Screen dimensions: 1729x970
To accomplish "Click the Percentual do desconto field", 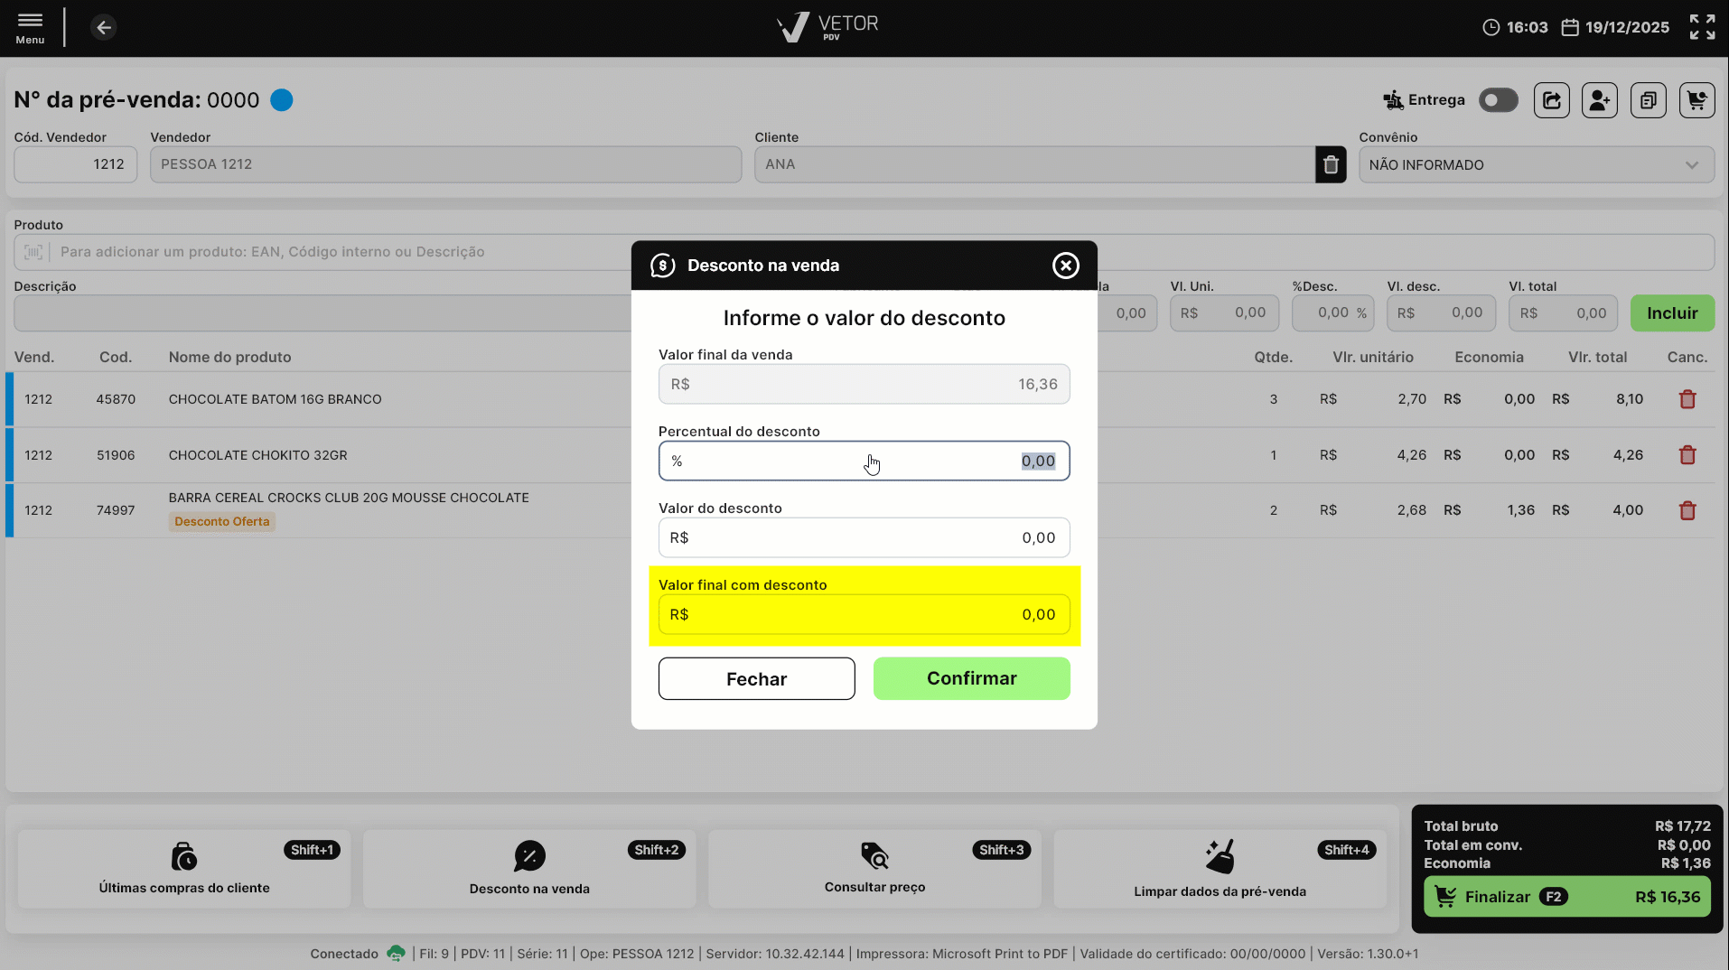I will point(864,461).
